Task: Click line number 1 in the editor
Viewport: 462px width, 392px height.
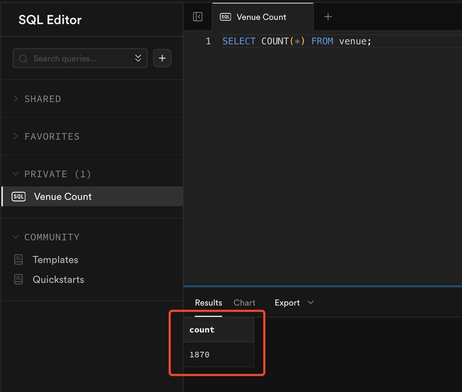Action: [208, 41]
